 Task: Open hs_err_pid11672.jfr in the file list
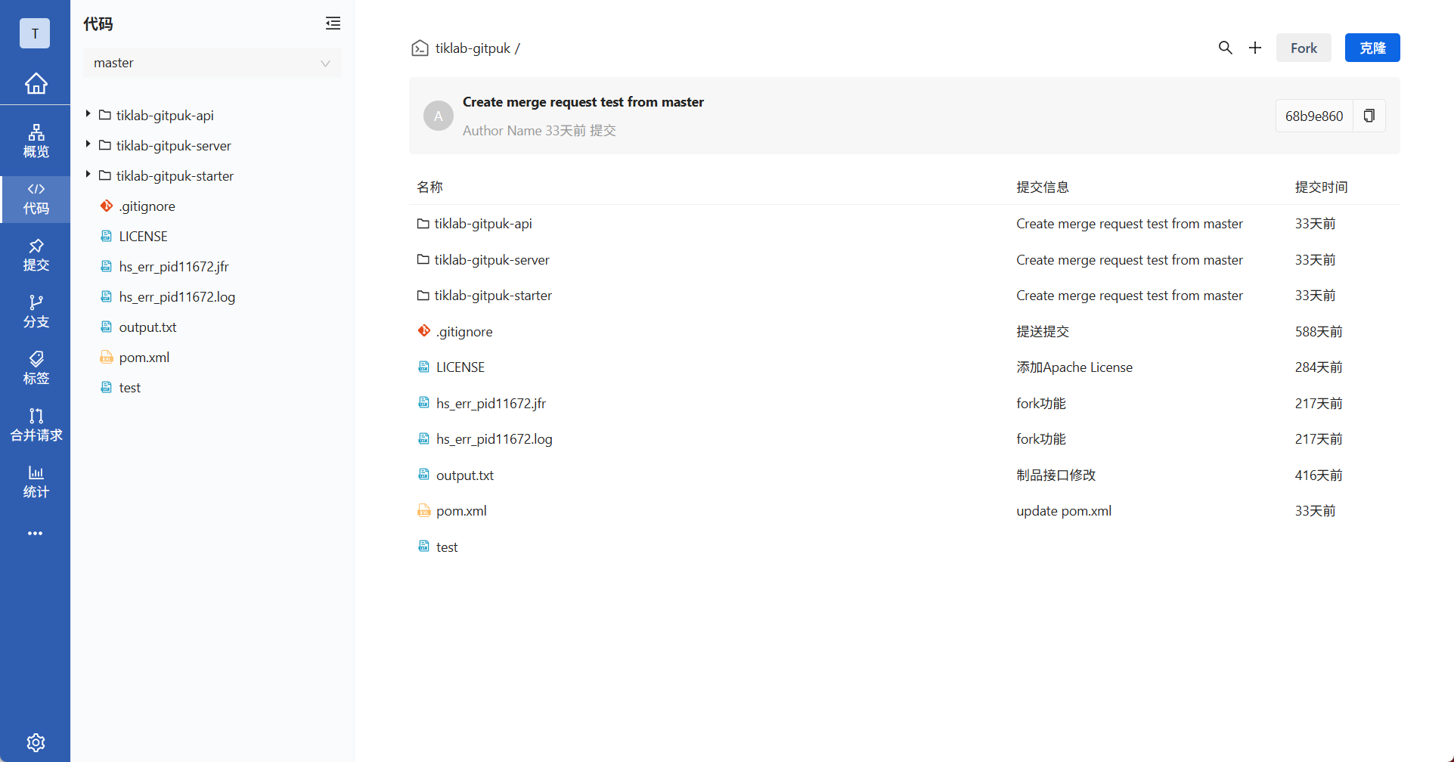(x=491, y=404)
